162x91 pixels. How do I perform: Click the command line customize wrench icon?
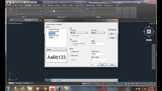pyautogui.click(x=50, y=80)
